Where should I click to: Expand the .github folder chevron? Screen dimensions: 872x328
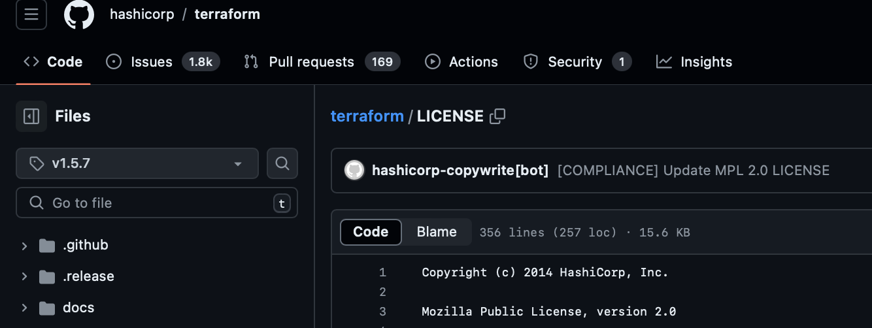tap(24, 246)
